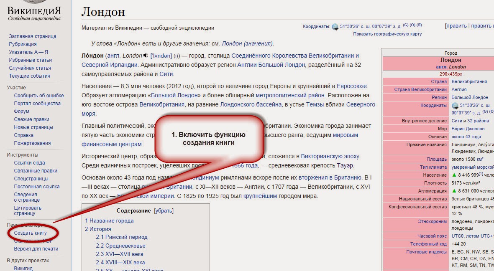Image resolution: width=494 pixels, height=271 pixels.
Task: Open Лондонского бассейна link
Action: 251,104
